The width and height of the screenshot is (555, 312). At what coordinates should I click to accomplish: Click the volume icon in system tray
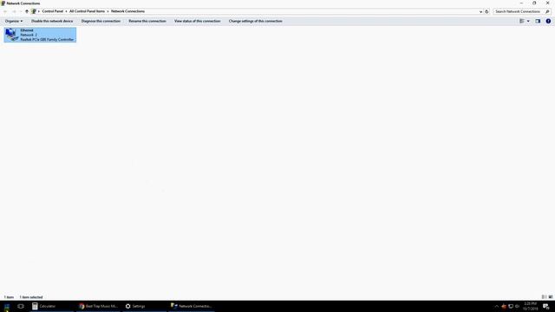pos(517,306)
